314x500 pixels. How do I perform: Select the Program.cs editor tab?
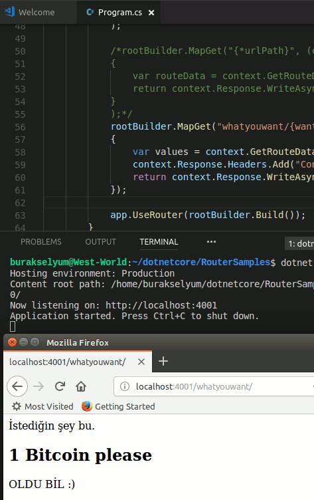pos(119,12)
